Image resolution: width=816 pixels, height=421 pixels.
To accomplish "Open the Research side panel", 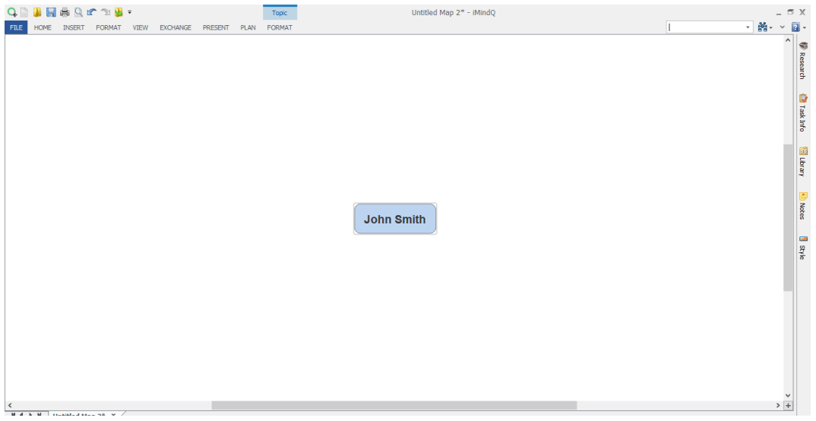I will point(803,60).
